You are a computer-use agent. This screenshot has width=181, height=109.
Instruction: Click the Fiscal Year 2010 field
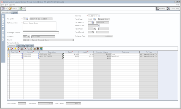(x=91, y=19)
